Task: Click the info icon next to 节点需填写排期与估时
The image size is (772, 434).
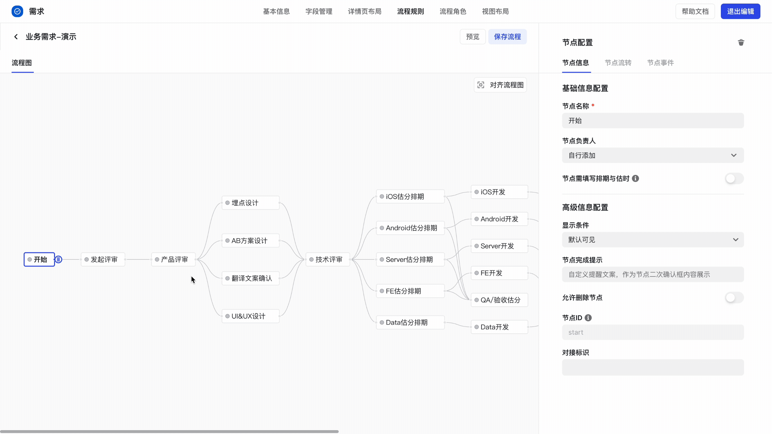Action: (x=635, y=178)
